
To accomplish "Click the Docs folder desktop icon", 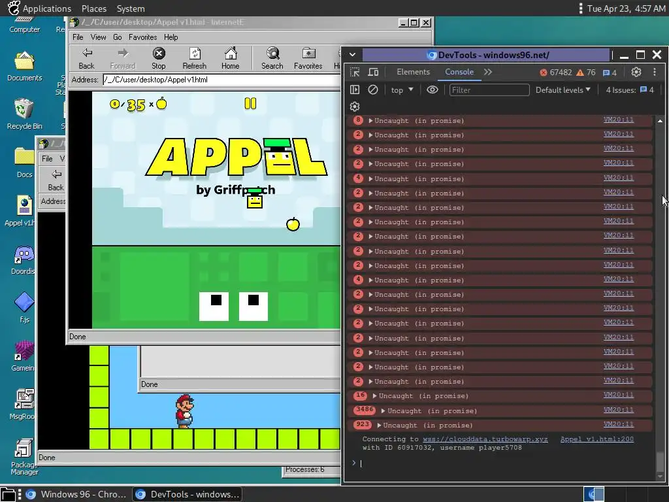I will click(x=24, y=163).
